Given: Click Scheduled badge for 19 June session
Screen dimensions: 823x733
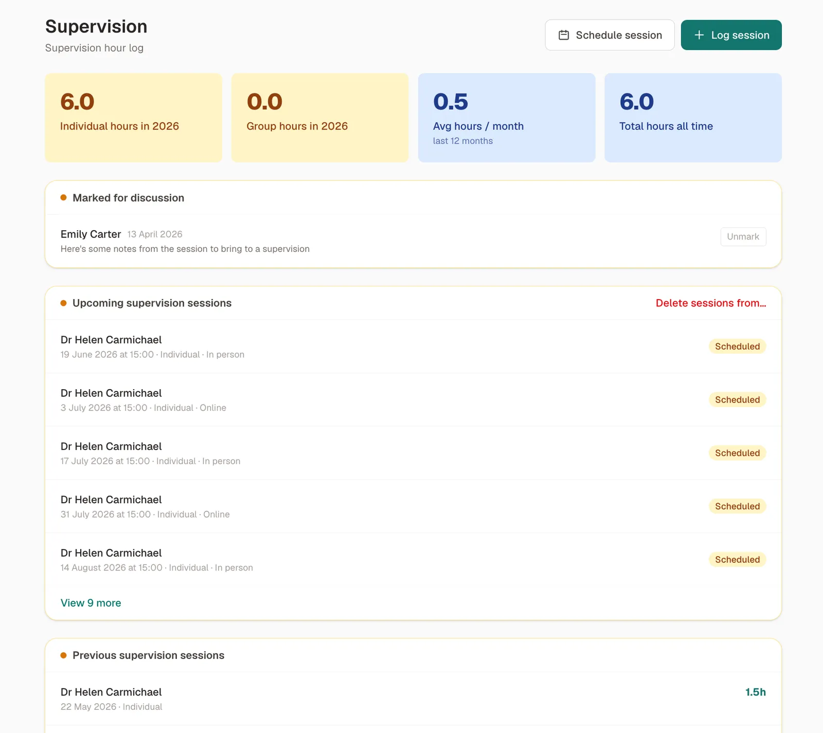Looking at the screenshot, I should pos(737,346).
